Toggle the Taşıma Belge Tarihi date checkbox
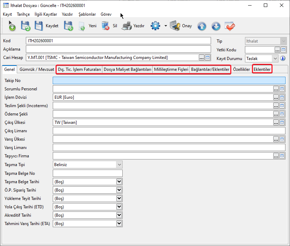 (119, 182)
